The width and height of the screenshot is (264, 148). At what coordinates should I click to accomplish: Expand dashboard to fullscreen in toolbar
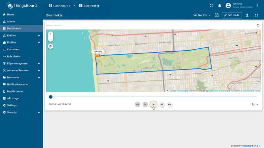256,15
